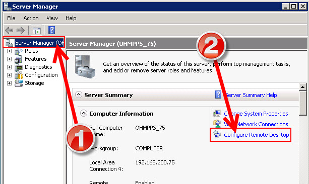309x184 pixels.
Task: Click the Diagnostics node icon in the tree
Action: tap(19, 67)
